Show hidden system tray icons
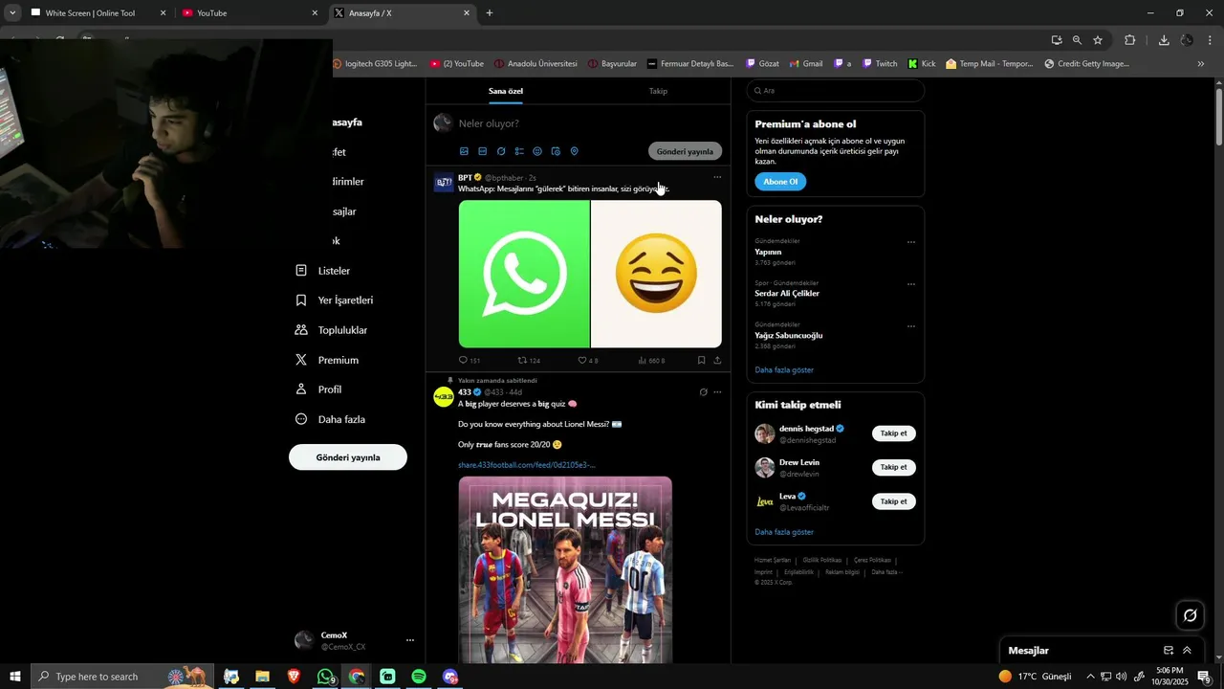The height and width of the screenshot is (689, 1224). pos(1090,677)
